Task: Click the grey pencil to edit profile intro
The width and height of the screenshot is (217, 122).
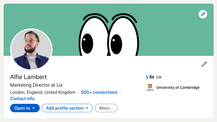Action: 204,64
